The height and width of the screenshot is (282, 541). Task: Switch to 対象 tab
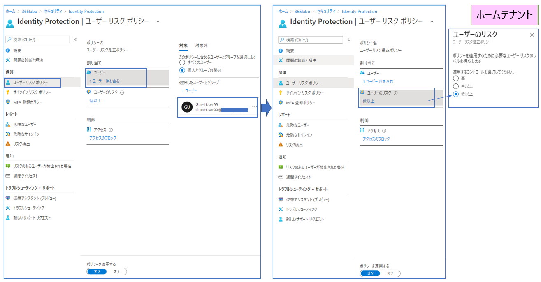pos(183,46)
